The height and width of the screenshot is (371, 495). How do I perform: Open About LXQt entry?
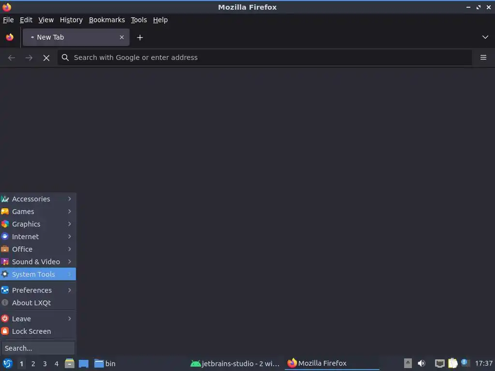coord(38,303)
